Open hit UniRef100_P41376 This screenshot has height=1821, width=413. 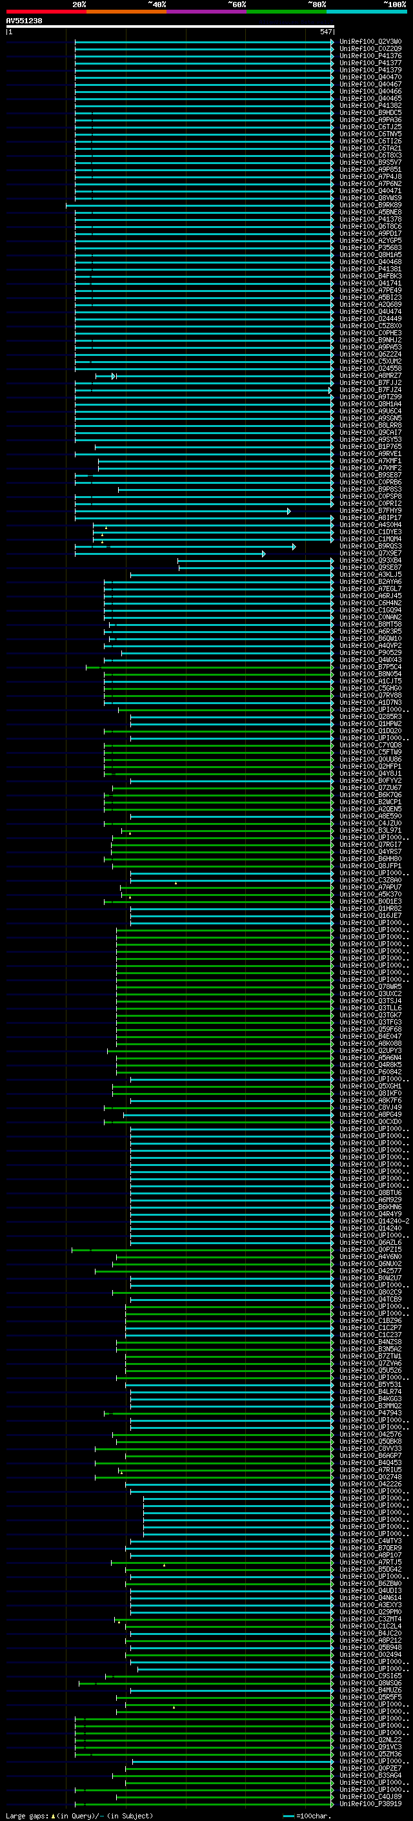[x=370, y=57]
